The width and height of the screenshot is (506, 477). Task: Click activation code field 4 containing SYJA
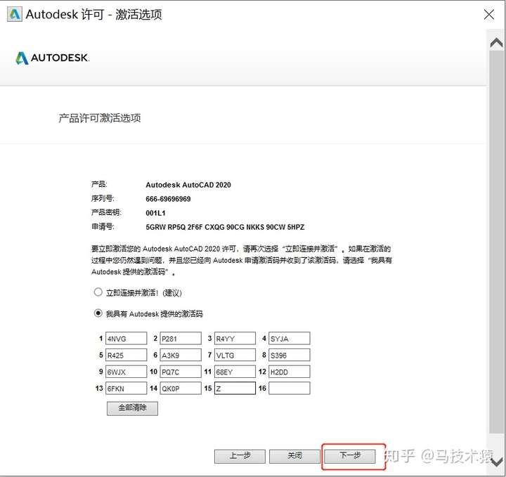pyautogui.click(x=289, y=339)
